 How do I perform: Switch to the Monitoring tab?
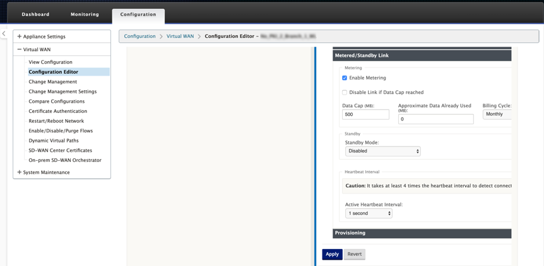point(85,14)
